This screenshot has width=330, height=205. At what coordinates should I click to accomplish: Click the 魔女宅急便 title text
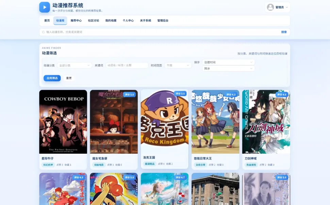click(100, 158)
